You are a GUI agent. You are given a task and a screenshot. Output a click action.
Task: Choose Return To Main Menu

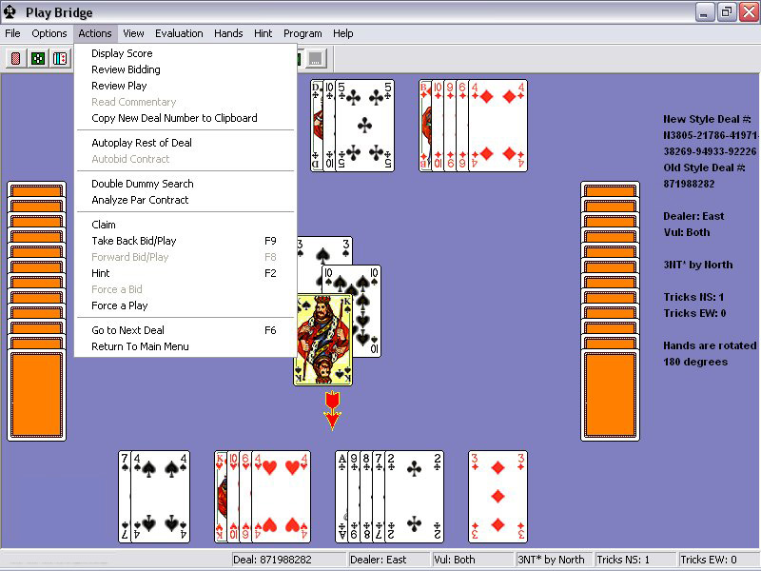(x=140, y=346)
